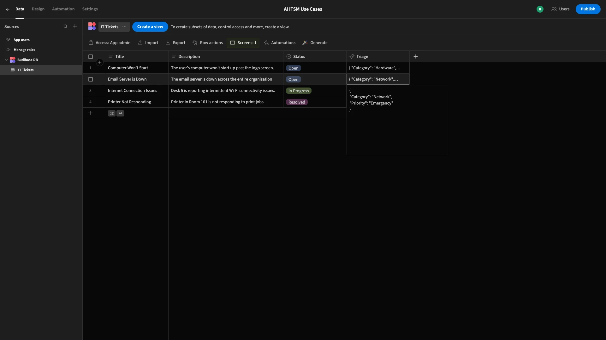This screenshot has height=340, width=606.
Task: Click the Sources panel heading
Action: tap(12, 27)
